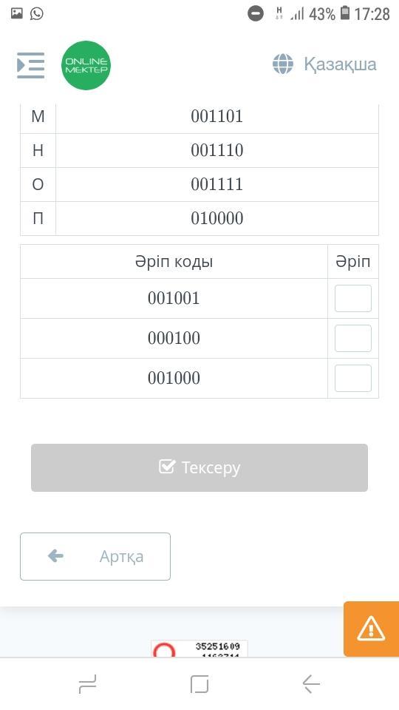Click the globe language icon

click(283, 64)
